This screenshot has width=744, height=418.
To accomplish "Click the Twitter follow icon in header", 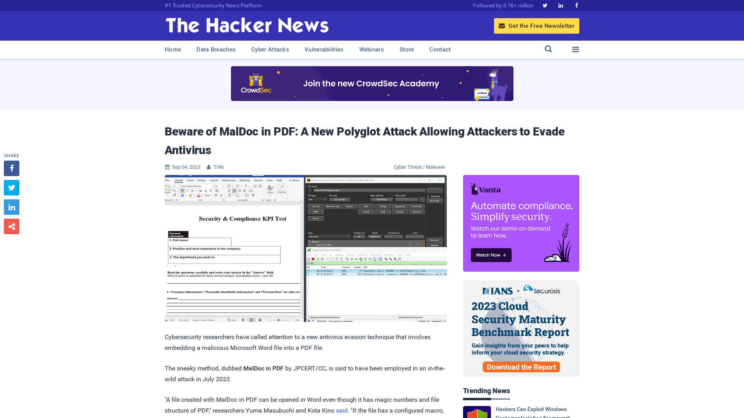I will tap(545, 5).
